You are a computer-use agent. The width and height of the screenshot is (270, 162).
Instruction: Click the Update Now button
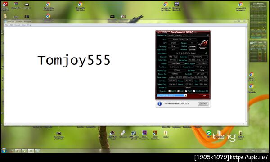pos(203,104)
